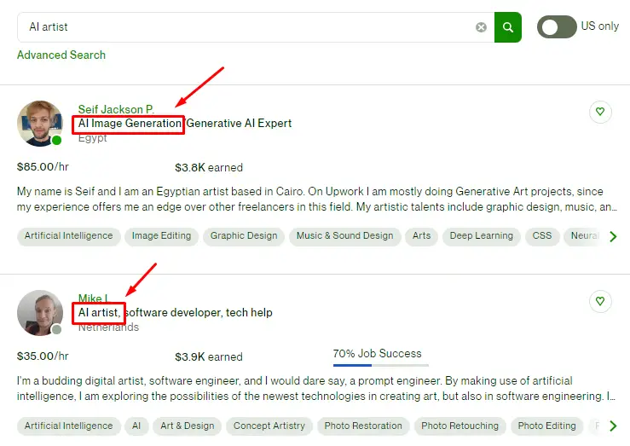Viewport: 630px width, 446px height.
Task: Click the $85.00/hr rate
Action: tap(43, 167)
